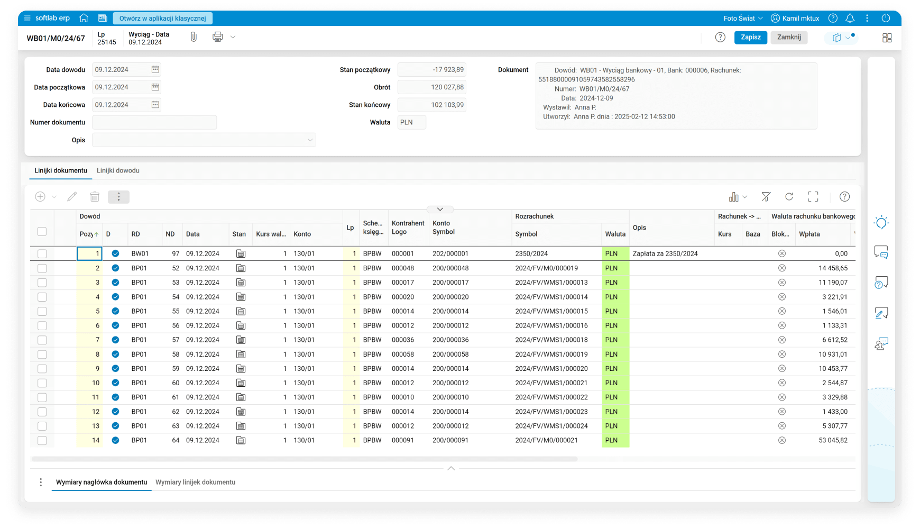This screenshot has height=527, width=920.
Task: Click the paperclip attachments icon
Action: tap(194, 37)
